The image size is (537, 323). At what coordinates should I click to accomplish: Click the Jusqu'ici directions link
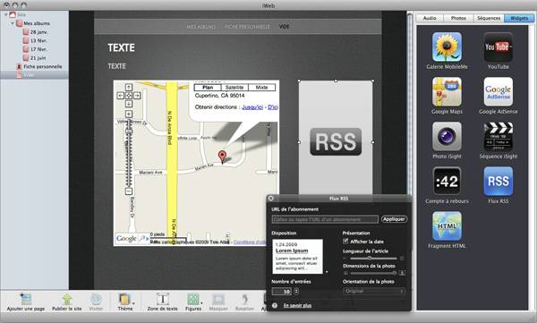point(252,107)
